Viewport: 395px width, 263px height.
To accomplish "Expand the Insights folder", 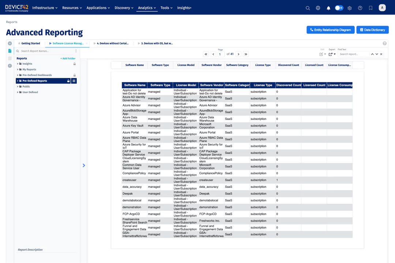I will point(18,64).
